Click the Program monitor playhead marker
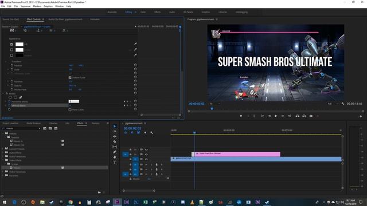The width and height of the screenshot is (367, 206). point(212,109)
